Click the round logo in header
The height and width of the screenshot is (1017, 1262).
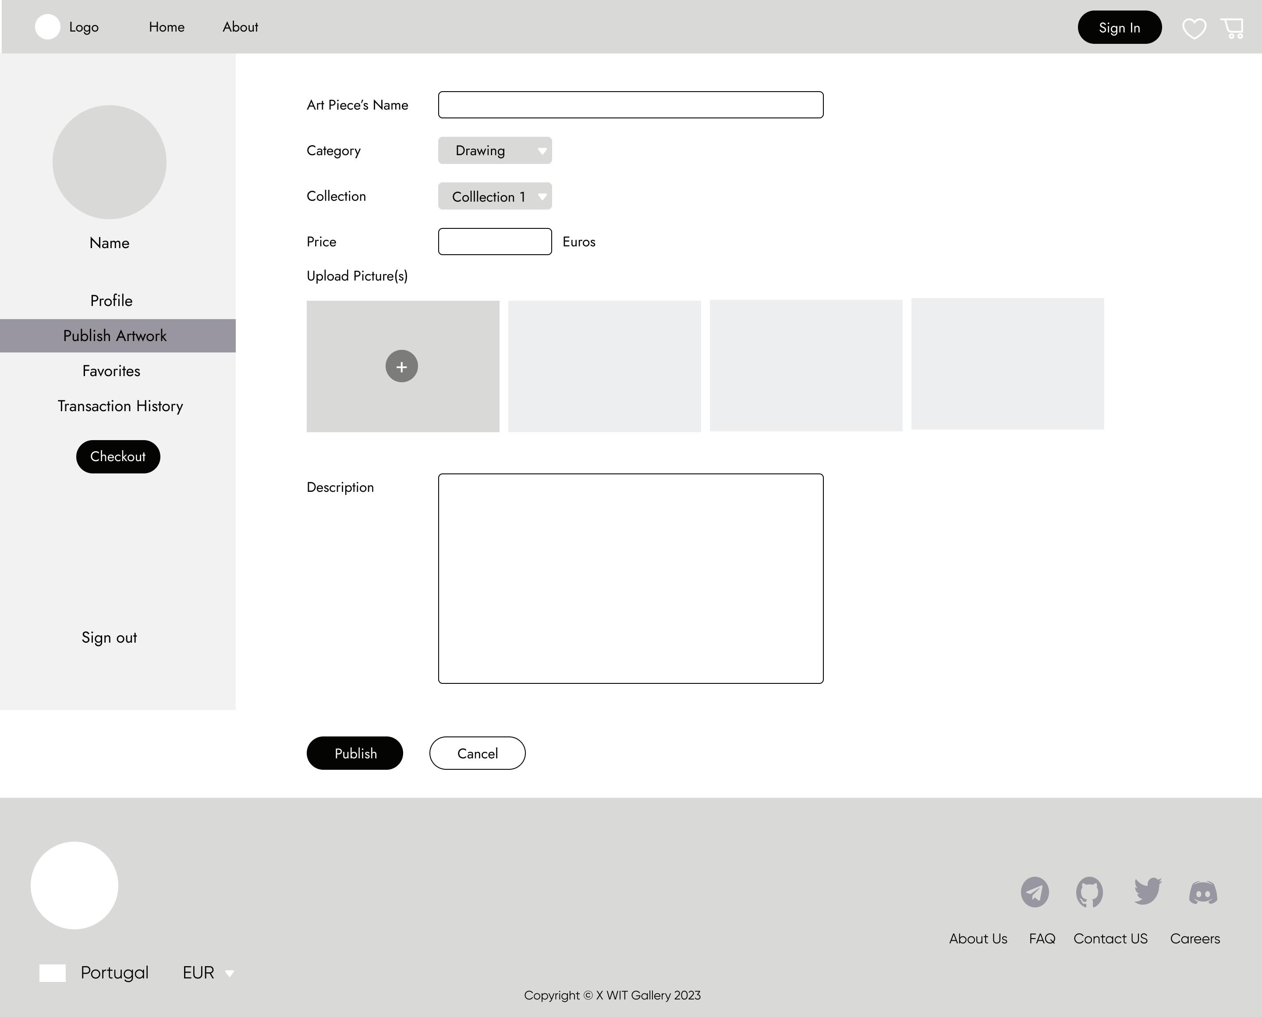[x=47, y=27]
